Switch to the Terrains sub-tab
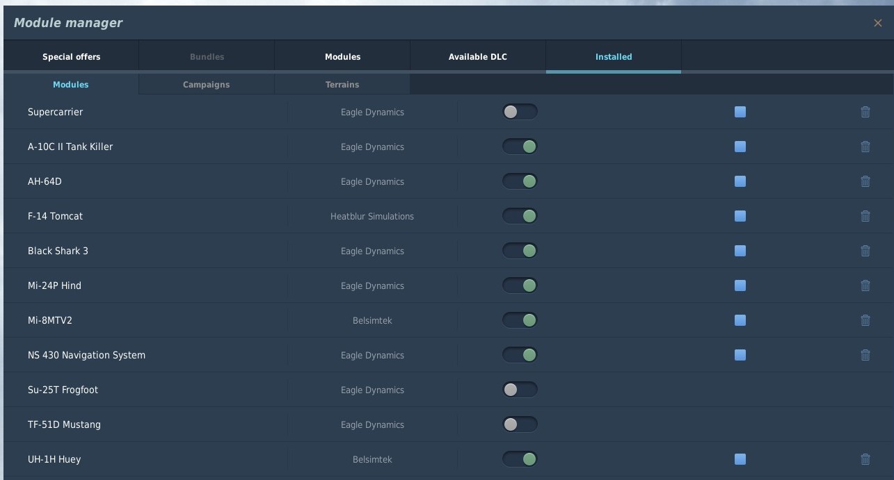This screenshot has width=894, height=480. [x=342, y=85]
